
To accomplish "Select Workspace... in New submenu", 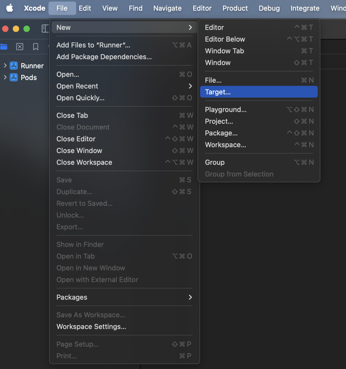I will 259,145.
